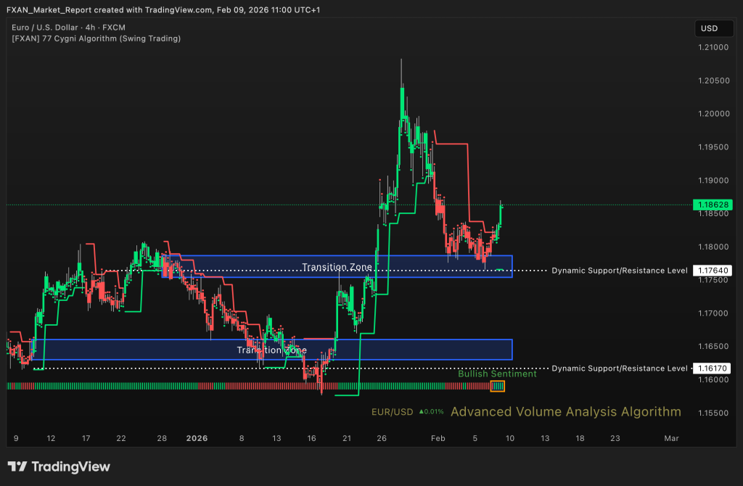Click the 1.17640 price level tag
Screen dimensions: 743x486
[x=711, y=271]
